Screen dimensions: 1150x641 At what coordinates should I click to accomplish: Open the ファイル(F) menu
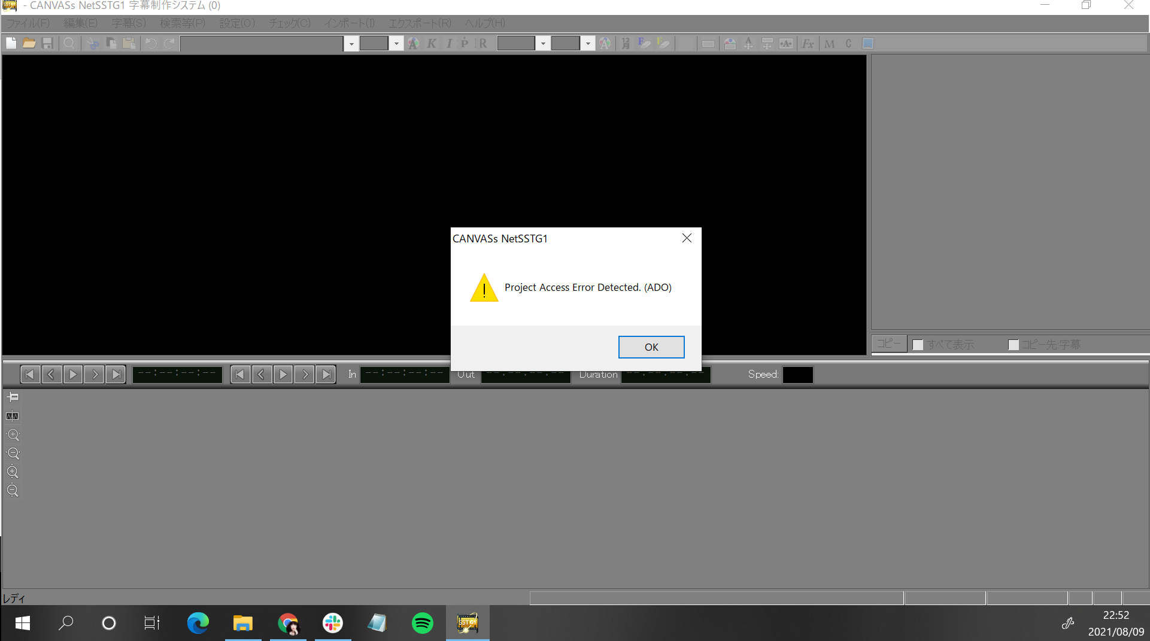point(28,23)
